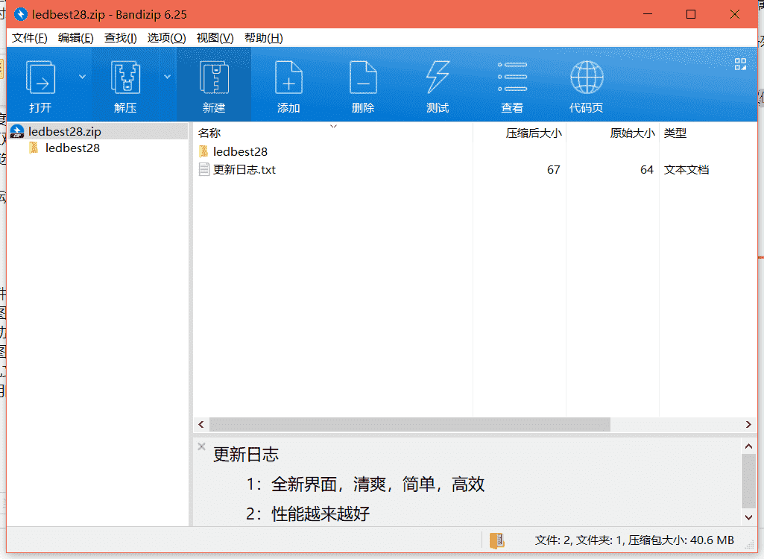Image resolution: width=764 pixels, height=559 pixels.
Task: Close the 更新日志 preview pane
Action: [x=202, y=446]
